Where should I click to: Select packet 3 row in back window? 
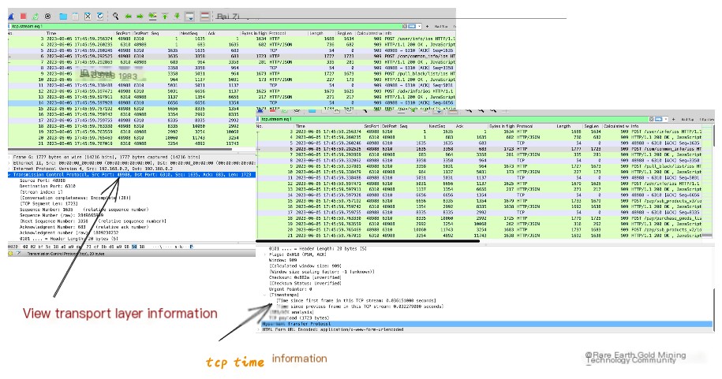click(232, 39)
